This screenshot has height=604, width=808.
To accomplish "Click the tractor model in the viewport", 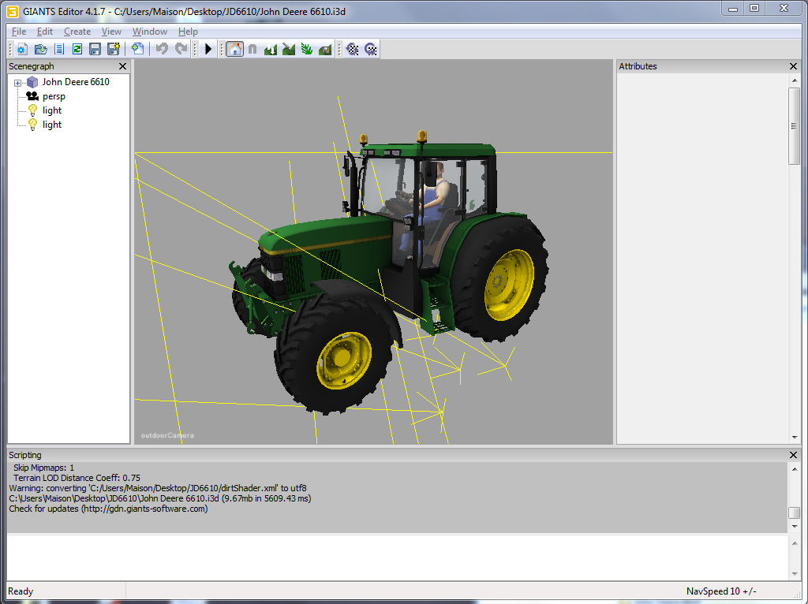I will [388, 273].
